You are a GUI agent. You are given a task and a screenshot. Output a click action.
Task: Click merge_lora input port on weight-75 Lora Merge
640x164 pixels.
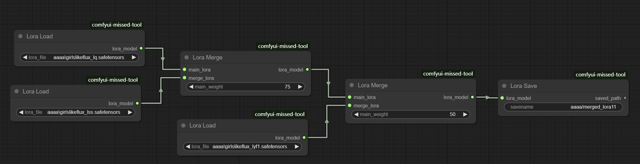coord(184,78)
